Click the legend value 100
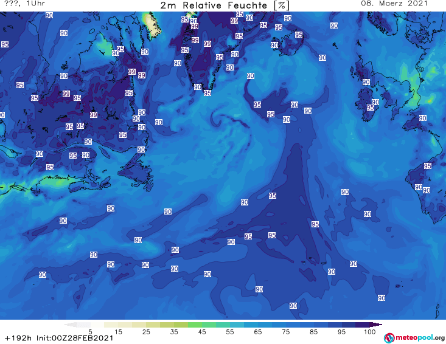This screenshot has height=344, width=446. tap(370, 331)
